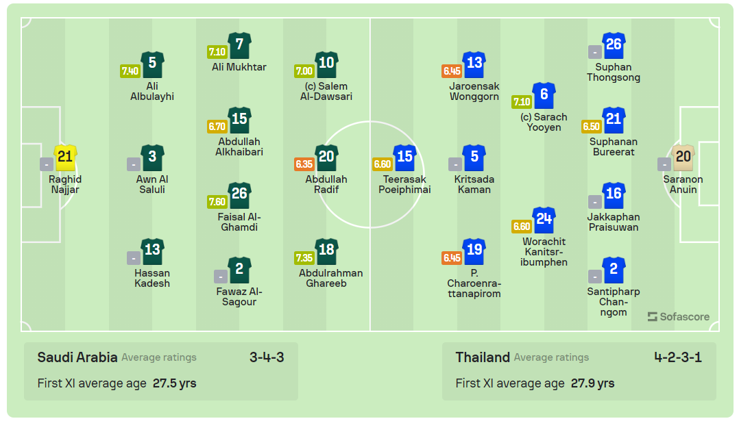Click Sarach Yooyen's number 6 jersey
This screenshot has width=739, height=421.
544,95
